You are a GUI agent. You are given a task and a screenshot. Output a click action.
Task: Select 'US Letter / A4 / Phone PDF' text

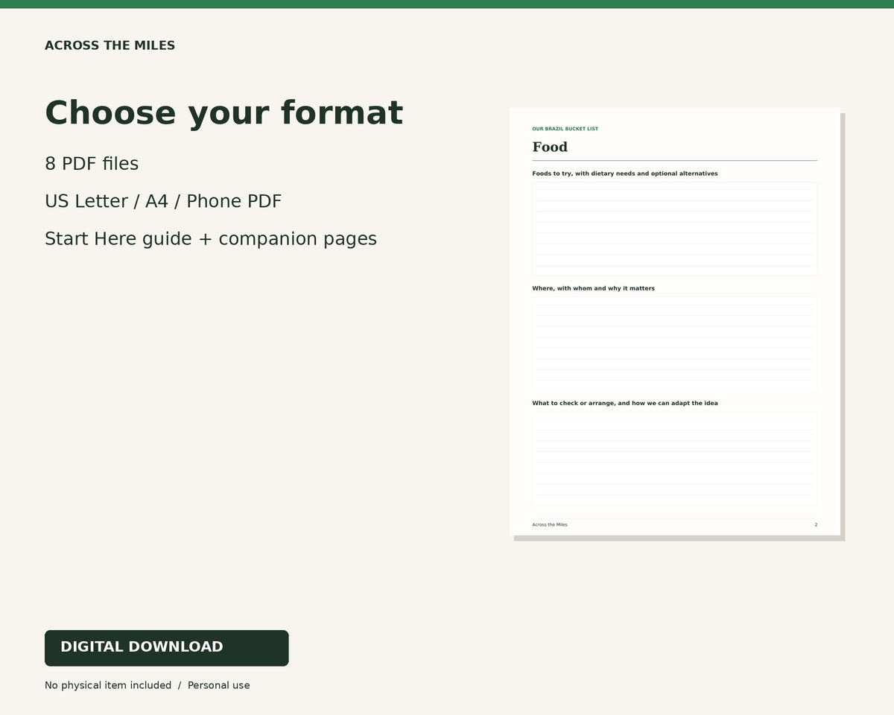pyautogui.click(x=163, y=201)
